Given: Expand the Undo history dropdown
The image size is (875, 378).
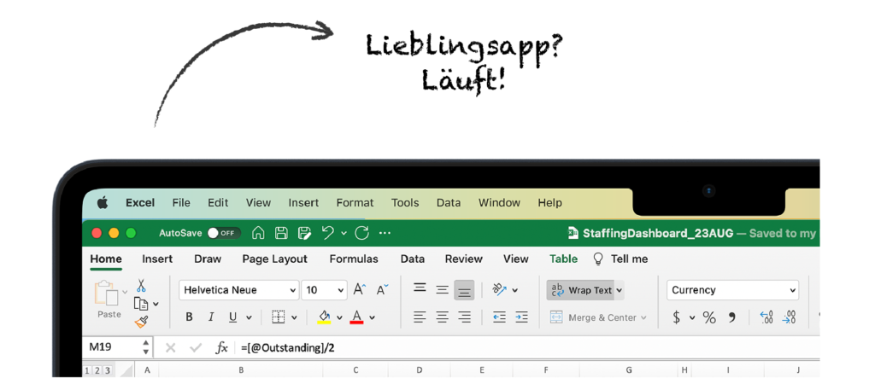Looking at the screenshot, I should pyautogui.click(x=344, y=233).
